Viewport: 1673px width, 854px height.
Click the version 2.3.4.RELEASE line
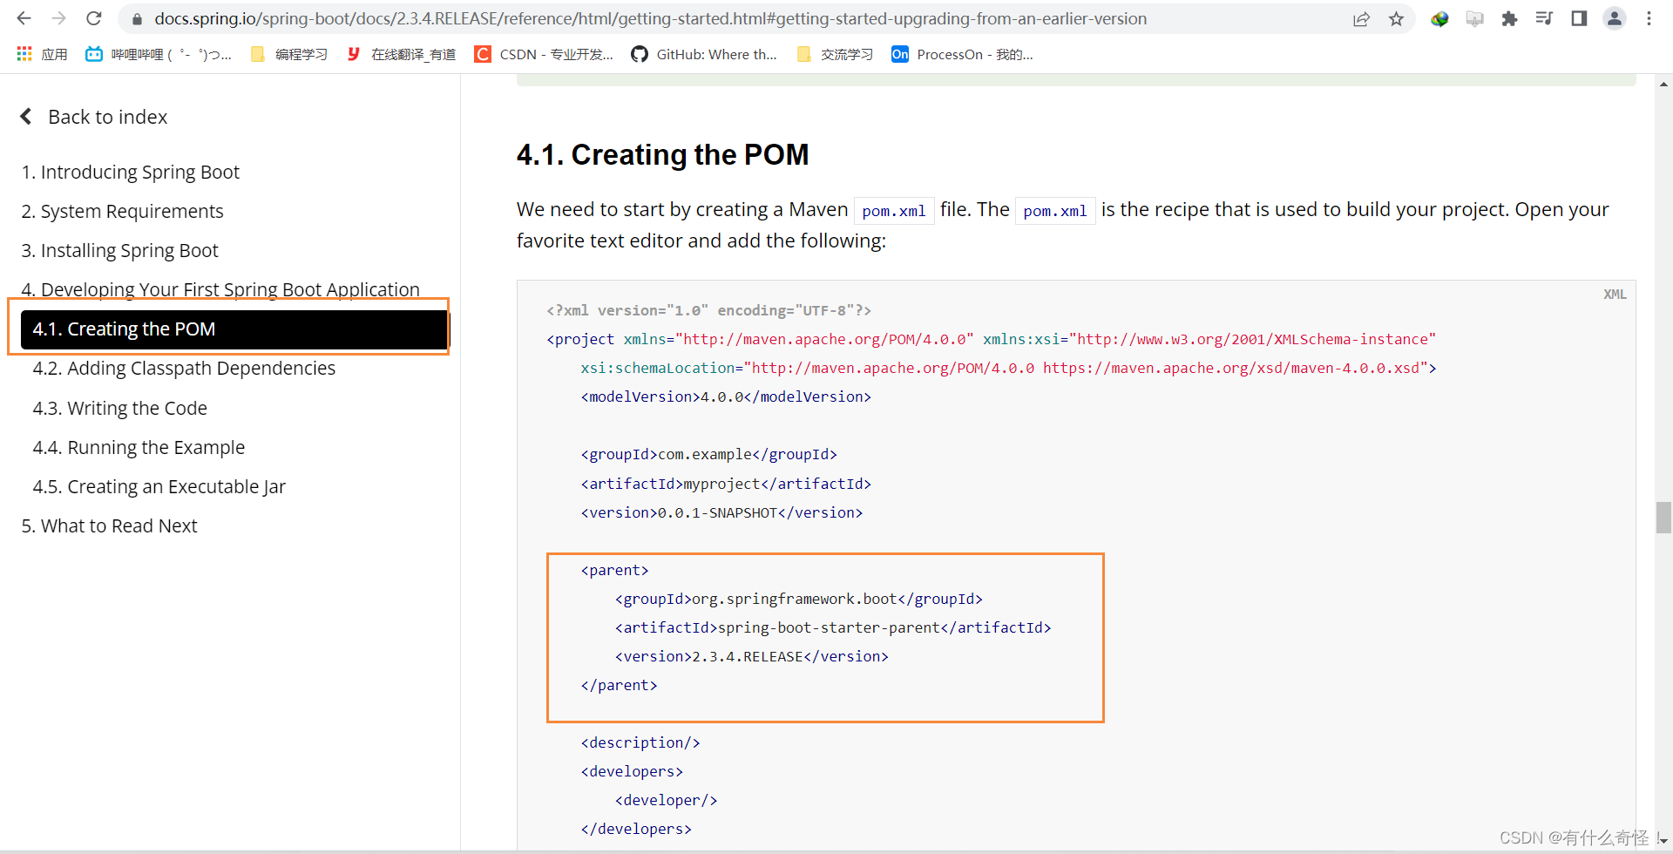coord(751,657)
